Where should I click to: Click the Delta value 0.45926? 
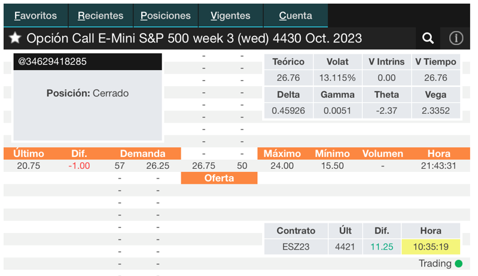pyautogui.click(x=288, y=111)
